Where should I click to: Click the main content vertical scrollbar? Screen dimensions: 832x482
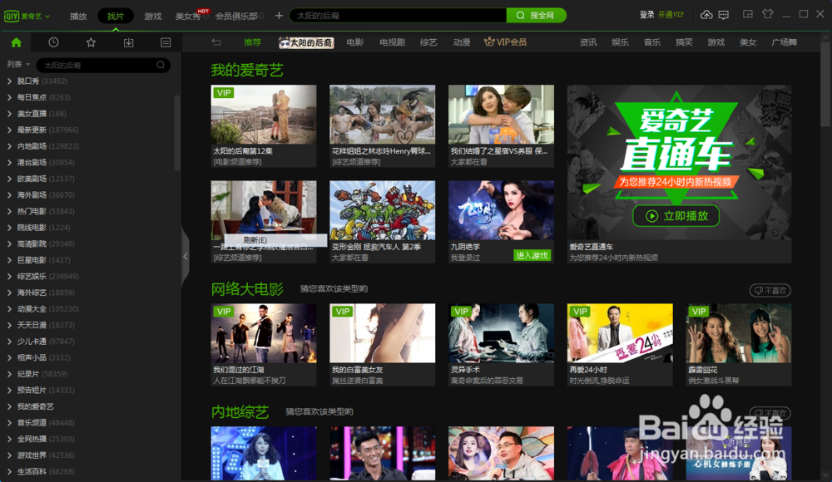coord(825,85)
